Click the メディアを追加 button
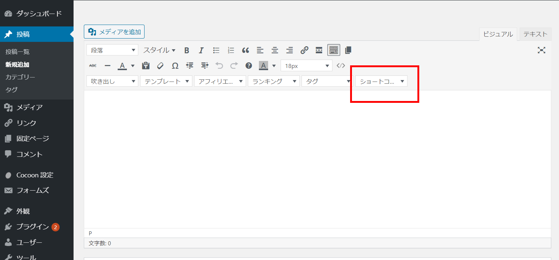 coord(114,32)
